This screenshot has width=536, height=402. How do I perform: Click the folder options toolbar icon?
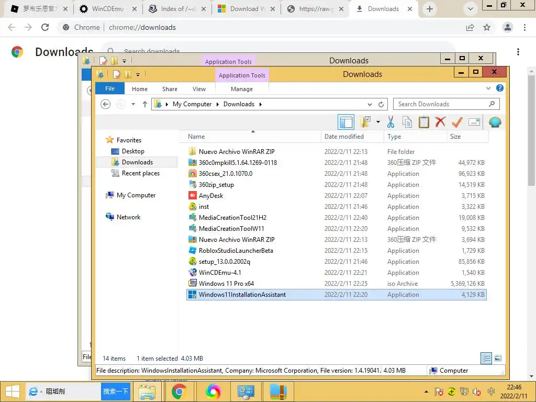[365, 121]
